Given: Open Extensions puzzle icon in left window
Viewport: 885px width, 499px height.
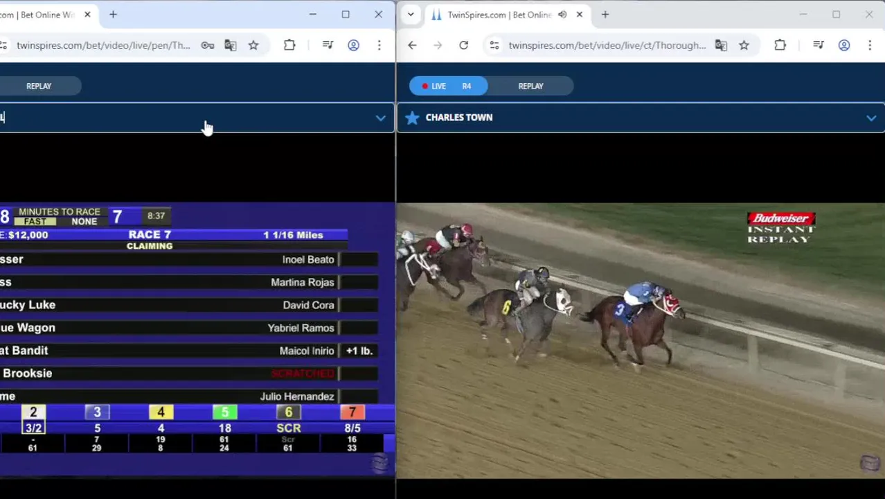Looking at the screenshot, I should [x=289, y=45].
